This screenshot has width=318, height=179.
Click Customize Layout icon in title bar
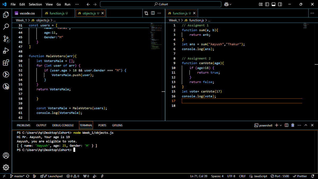coord(261,4)
